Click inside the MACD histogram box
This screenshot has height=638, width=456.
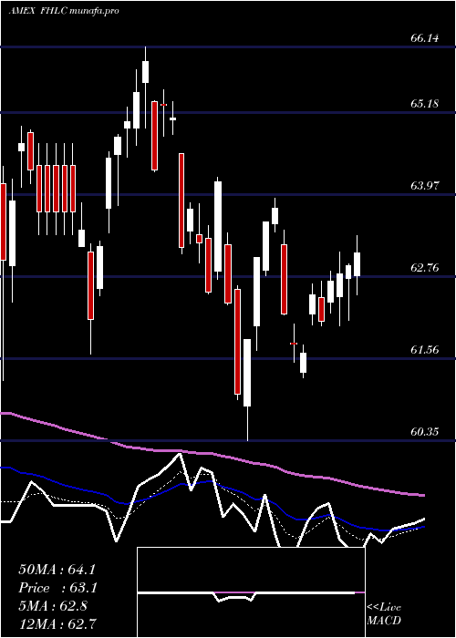point(251,592)
